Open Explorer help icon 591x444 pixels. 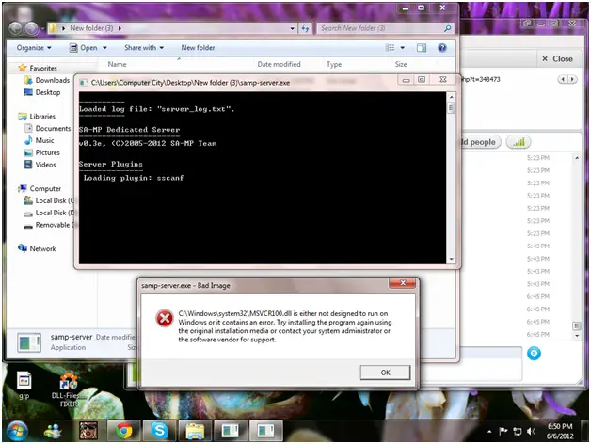tap(442, 47)
